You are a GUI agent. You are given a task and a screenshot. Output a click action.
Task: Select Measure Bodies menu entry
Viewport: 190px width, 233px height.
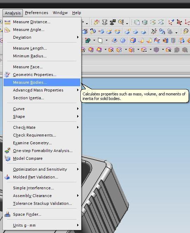[42, 82]
